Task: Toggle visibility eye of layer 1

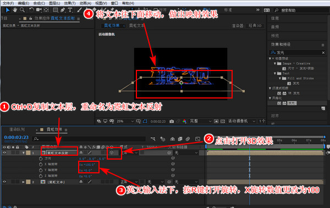Action: [4, 152]
